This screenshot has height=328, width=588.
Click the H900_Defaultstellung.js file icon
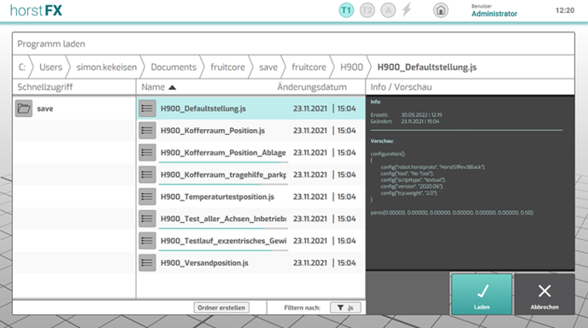pyautogui.click(x=147, y=108)
